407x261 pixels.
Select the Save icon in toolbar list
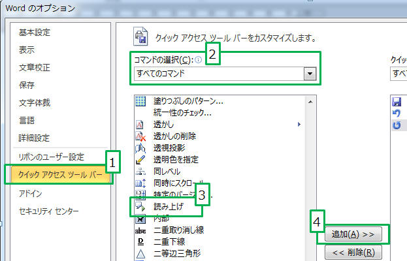click(397, 102)
